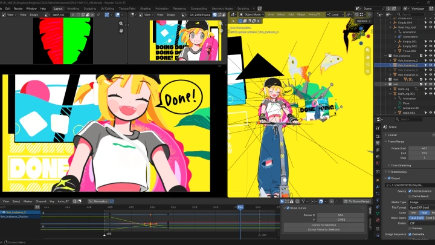Open the Material properties sphere tab icon

click(x=378, y=221)
